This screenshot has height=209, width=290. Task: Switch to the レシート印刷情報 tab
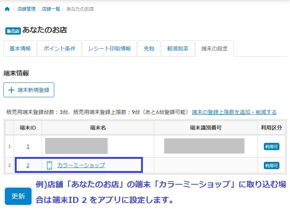110,49
